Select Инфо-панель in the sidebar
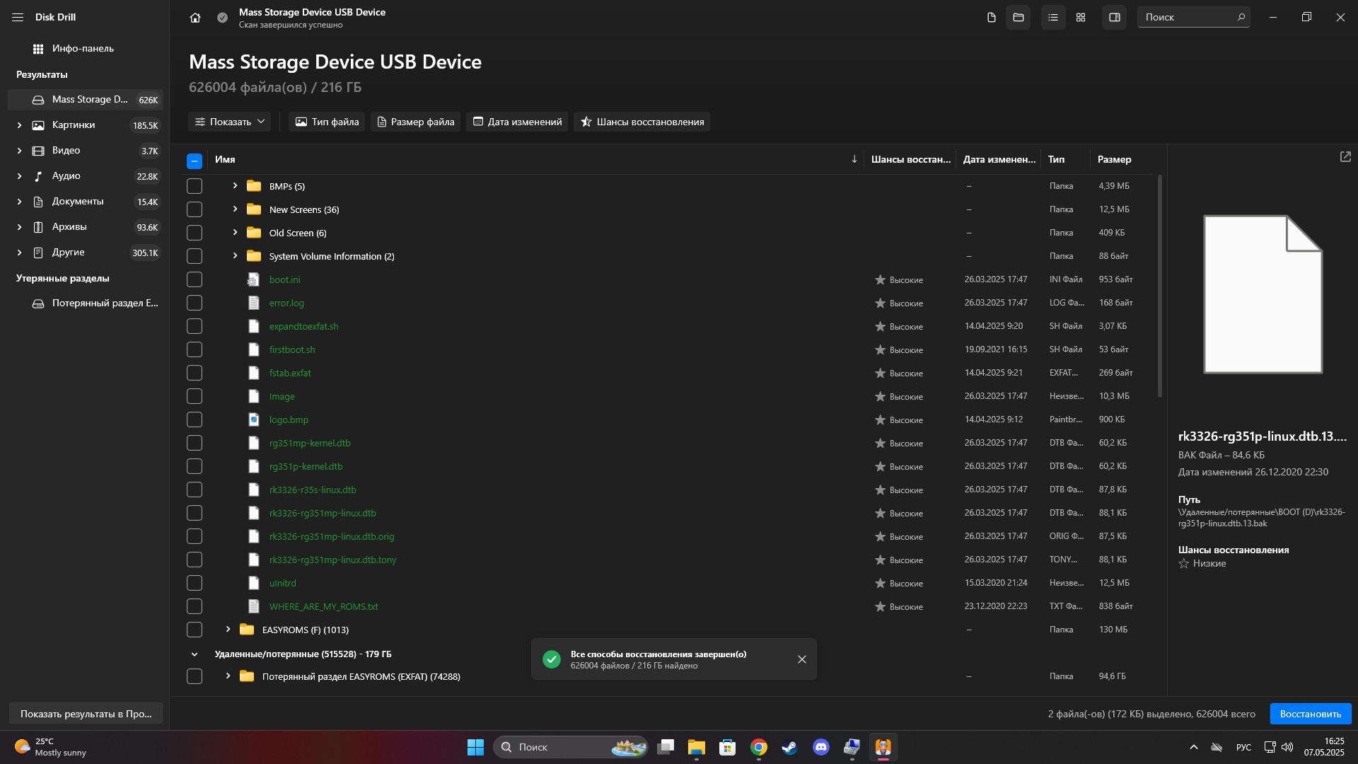1358x764 pixels. pos(83,49)
